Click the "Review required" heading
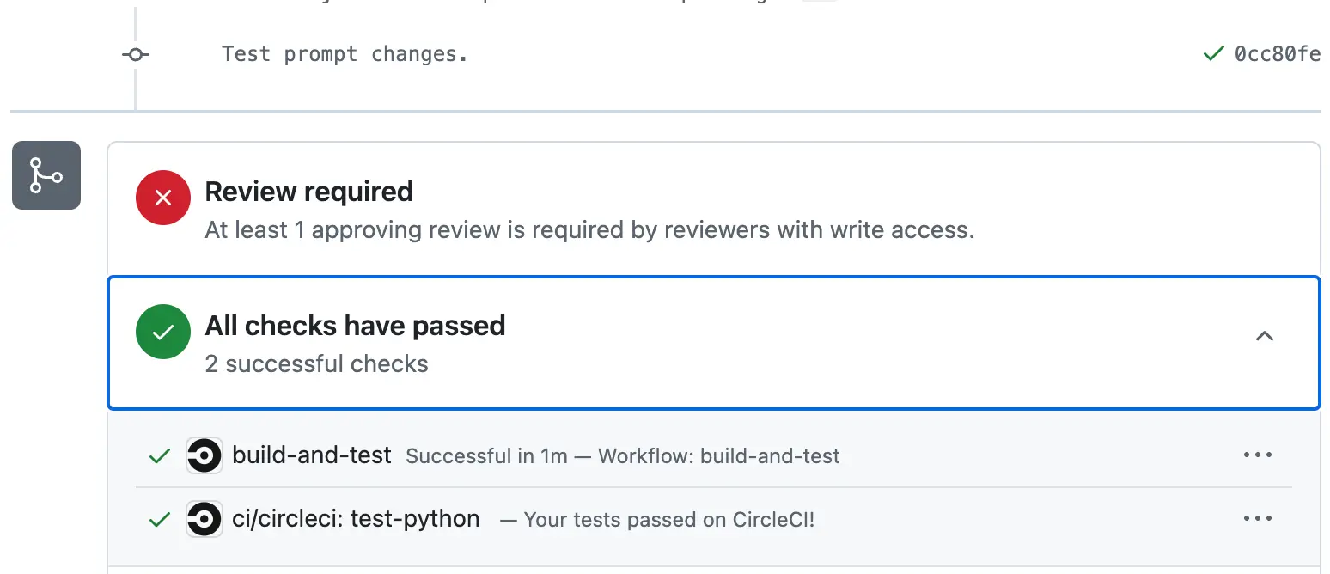 pos(308,192)
